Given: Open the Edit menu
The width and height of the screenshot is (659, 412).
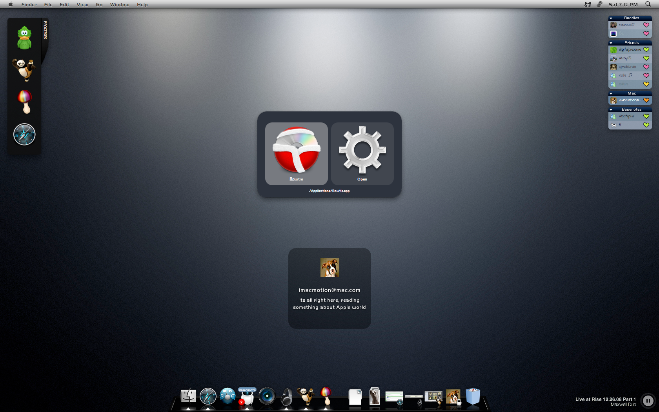Looking at the screenshot, I should [64, 4].
